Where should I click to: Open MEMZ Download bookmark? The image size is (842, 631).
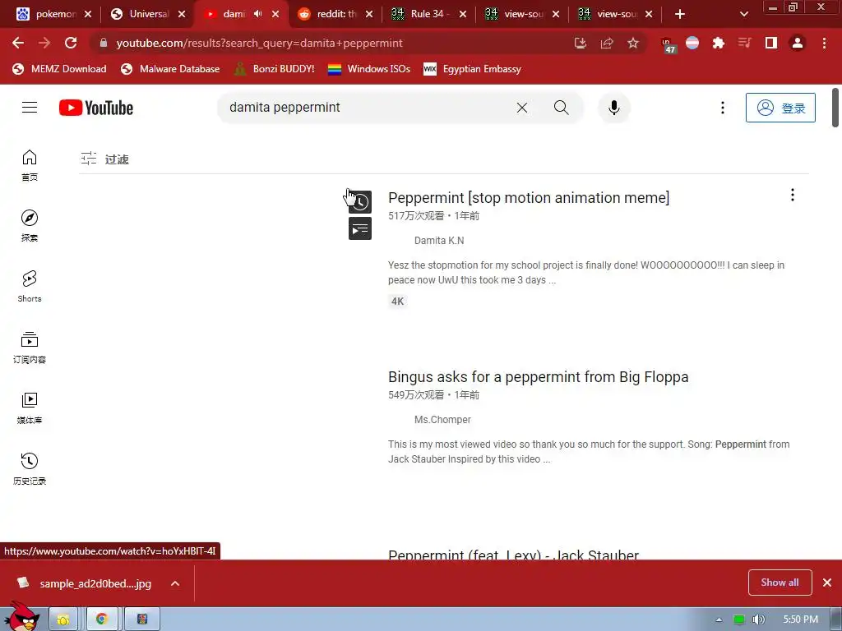pos(59,69)
